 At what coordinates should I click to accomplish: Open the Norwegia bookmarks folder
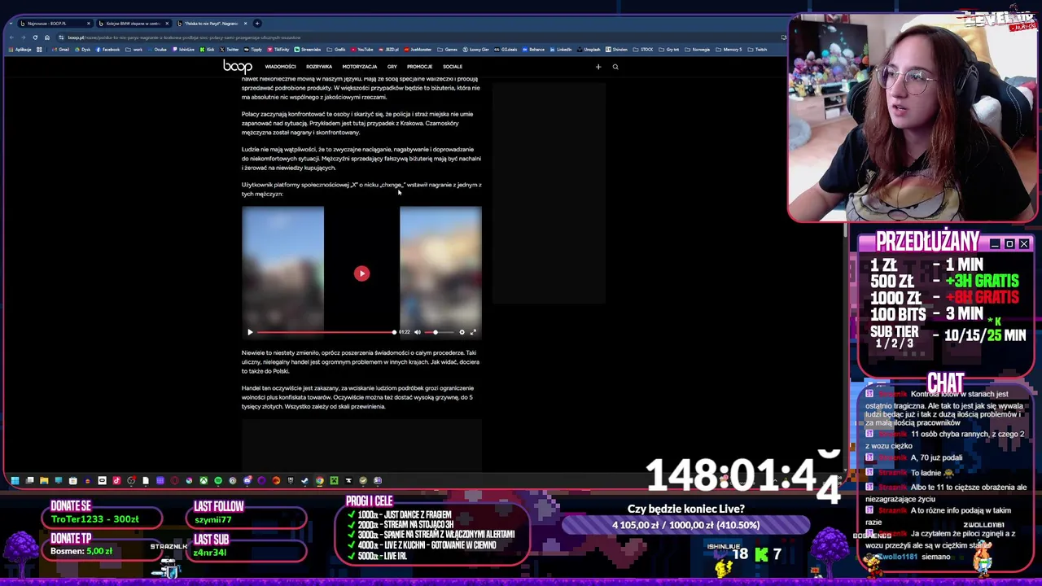(x=698, y=50)
